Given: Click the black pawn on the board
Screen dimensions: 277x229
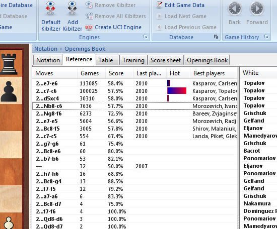Looking at the screenshot, I should pos(9,91).
